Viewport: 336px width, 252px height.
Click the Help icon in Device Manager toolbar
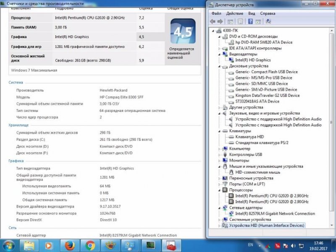click(250, 21)
